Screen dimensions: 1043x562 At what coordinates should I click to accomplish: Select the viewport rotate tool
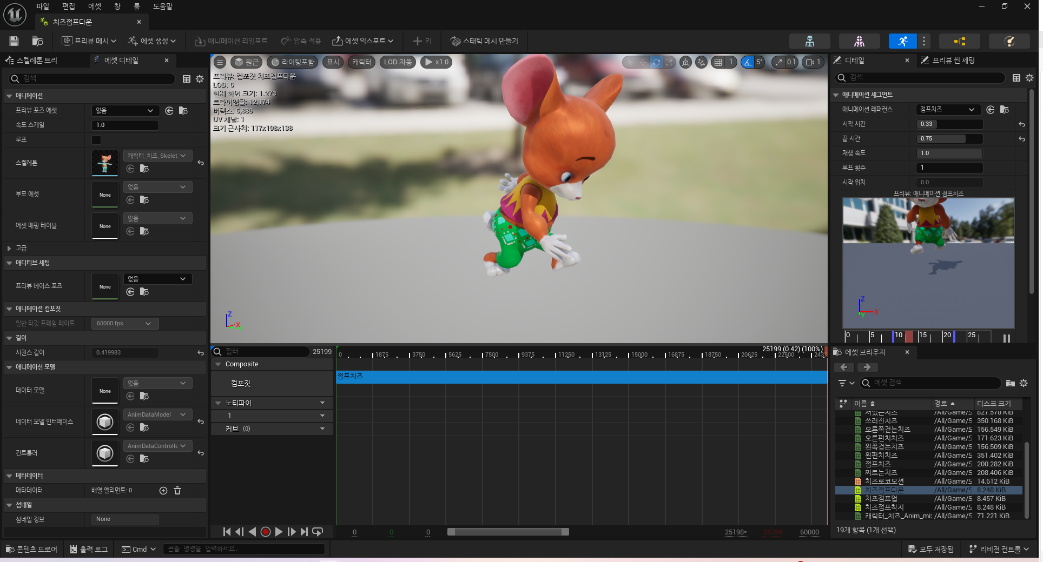click(x=656, y=62)
